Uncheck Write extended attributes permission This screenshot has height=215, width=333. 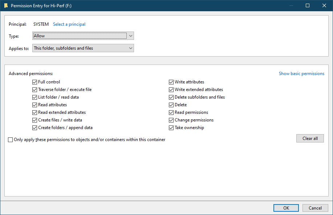[x=171, y=90]
